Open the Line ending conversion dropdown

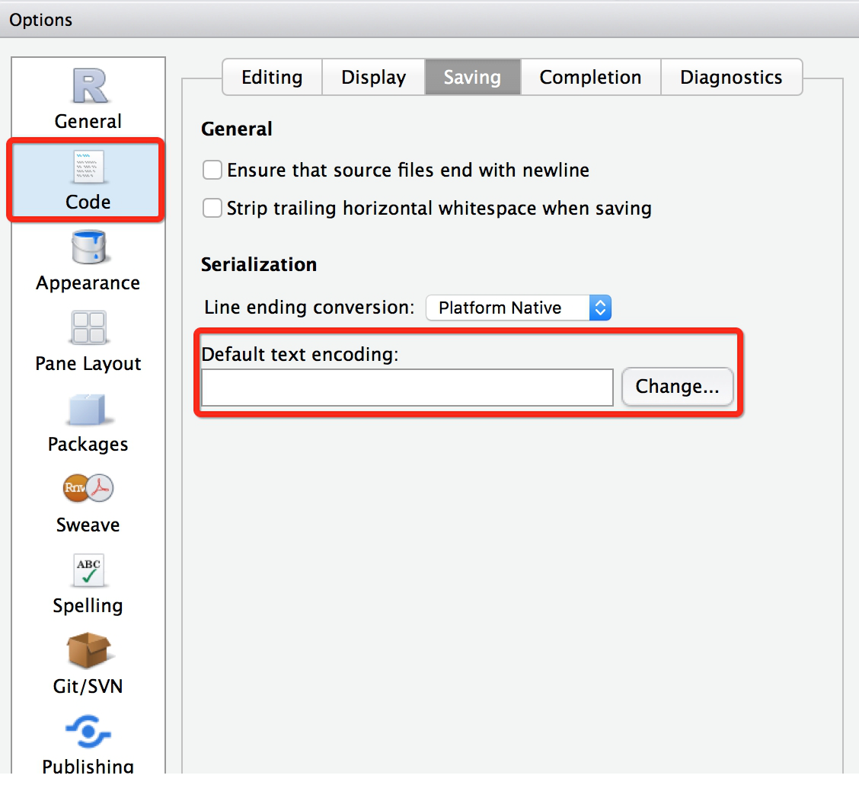click(519, 308)
